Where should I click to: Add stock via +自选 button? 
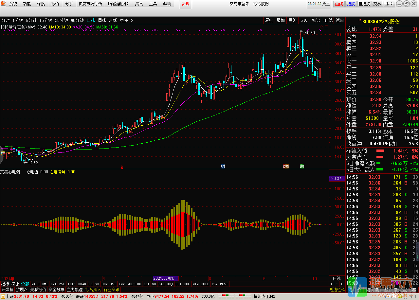tap(328, 20)
